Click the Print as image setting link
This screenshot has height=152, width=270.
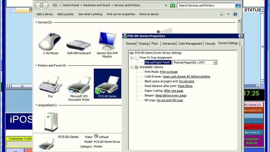[x=169, y=72]
